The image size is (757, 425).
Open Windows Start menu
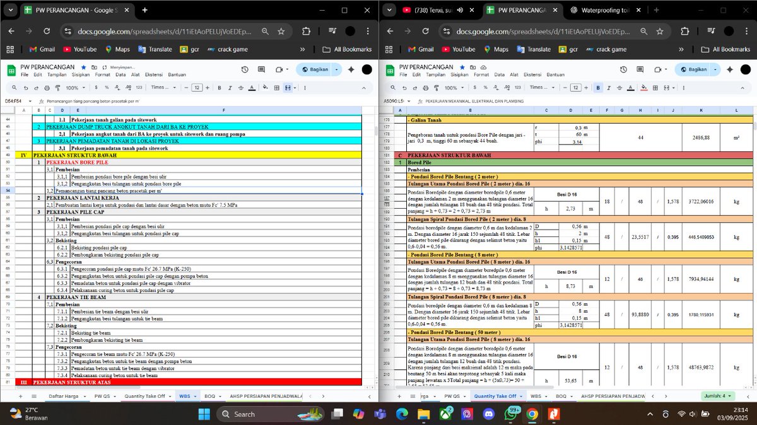(203, 414)
